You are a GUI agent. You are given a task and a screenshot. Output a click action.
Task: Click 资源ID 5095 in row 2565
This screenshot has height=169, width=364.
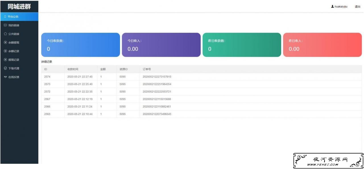[x=123, y=114]
